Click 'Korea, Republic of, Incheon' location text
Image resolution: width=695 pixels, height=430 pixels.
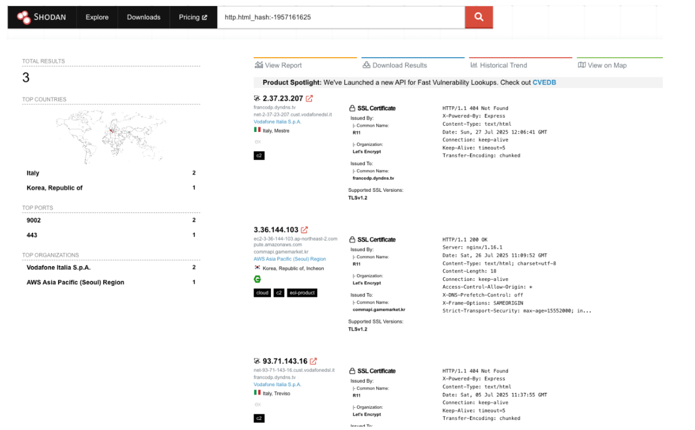tap(293, 269)
